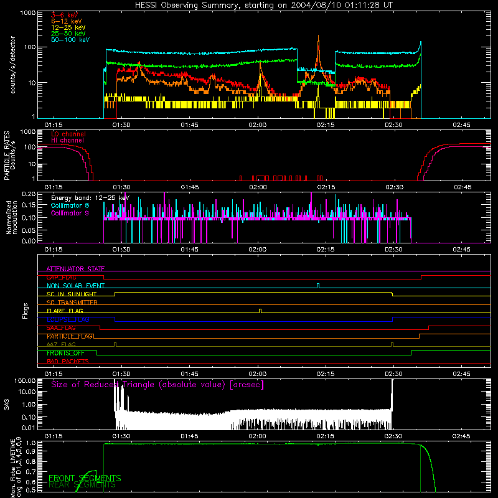Click the LO channel legend entry

pos(68,134)
